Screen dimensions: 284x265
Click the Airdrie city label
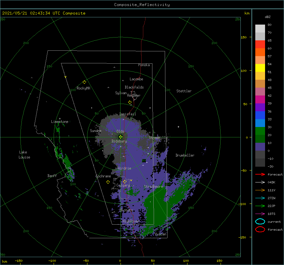pyautogui.click(x=124, y=168)
